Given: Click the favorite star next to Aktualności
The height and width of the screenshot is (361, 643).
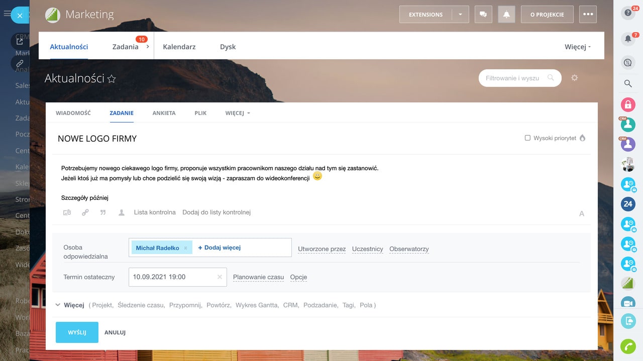Looking at the screenshot, I should coord(112,79).
